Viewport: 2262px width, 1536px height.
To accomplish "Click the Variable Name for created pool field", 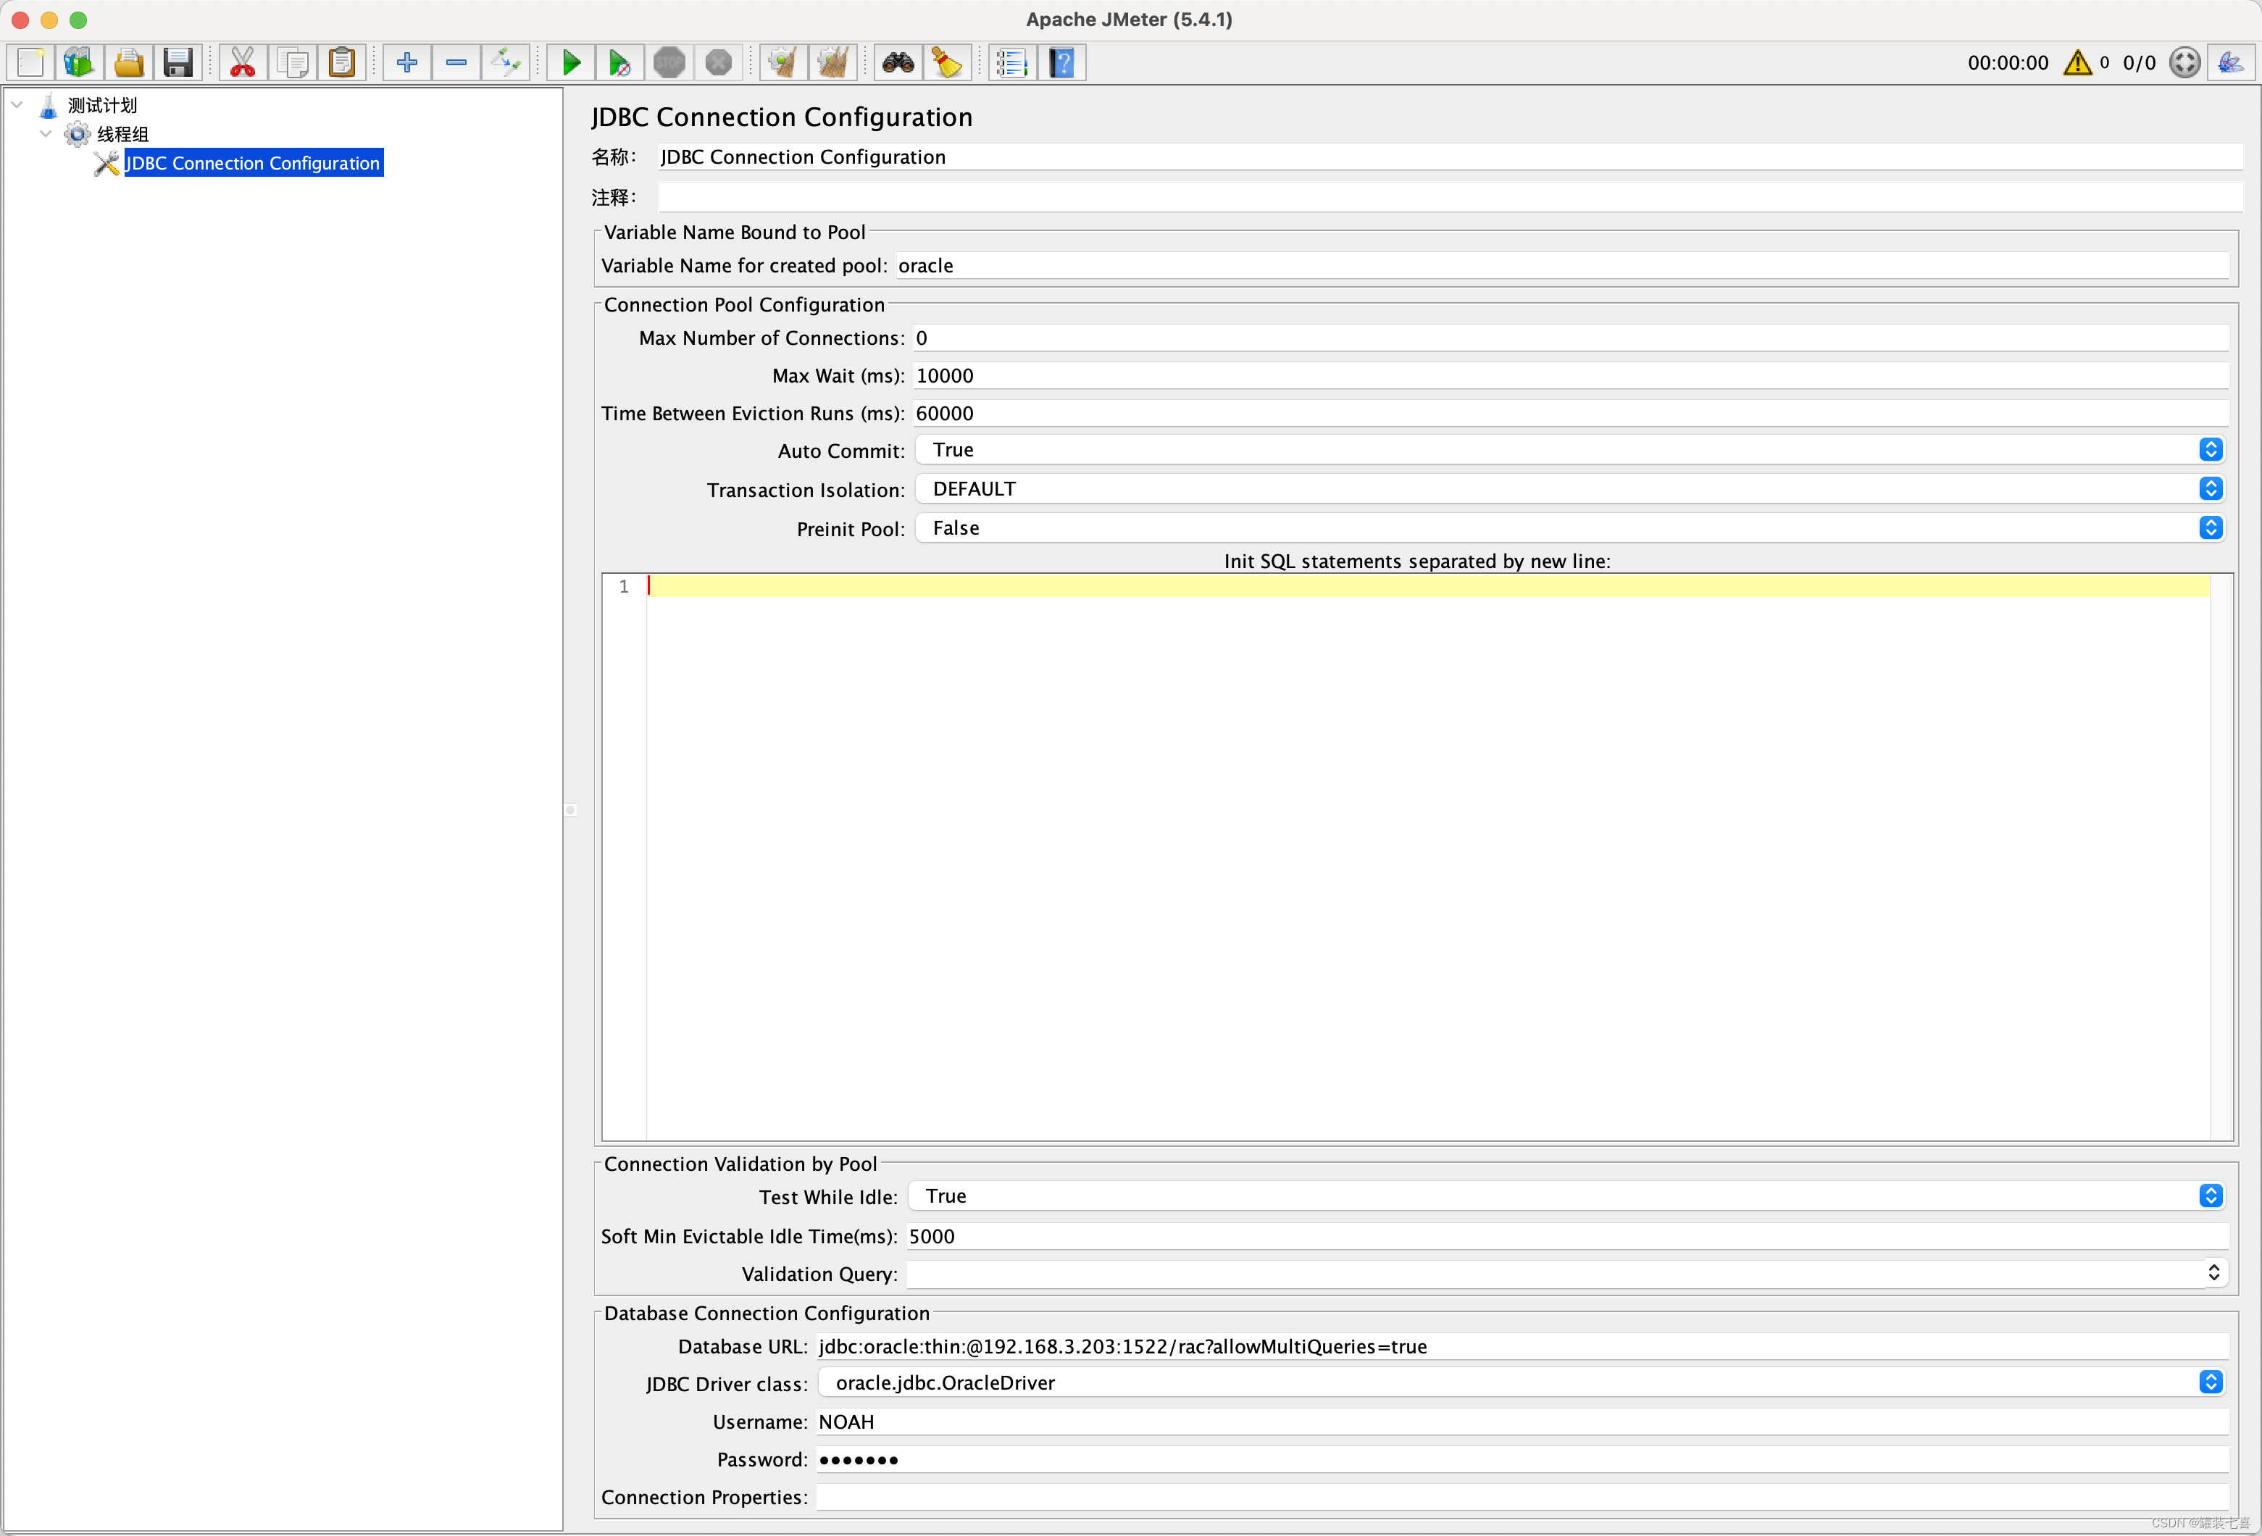I will [x=1561, y=266].
